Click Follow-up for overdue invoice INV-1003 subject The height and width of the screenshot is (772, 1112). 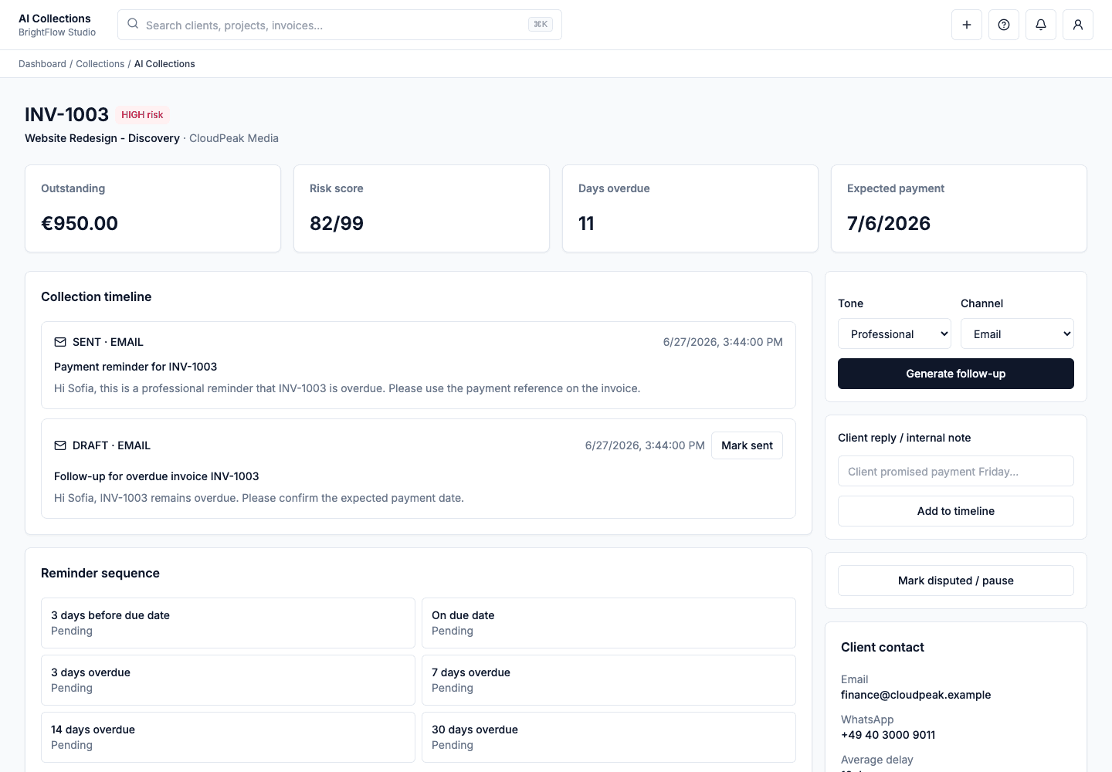coord(156,476)
